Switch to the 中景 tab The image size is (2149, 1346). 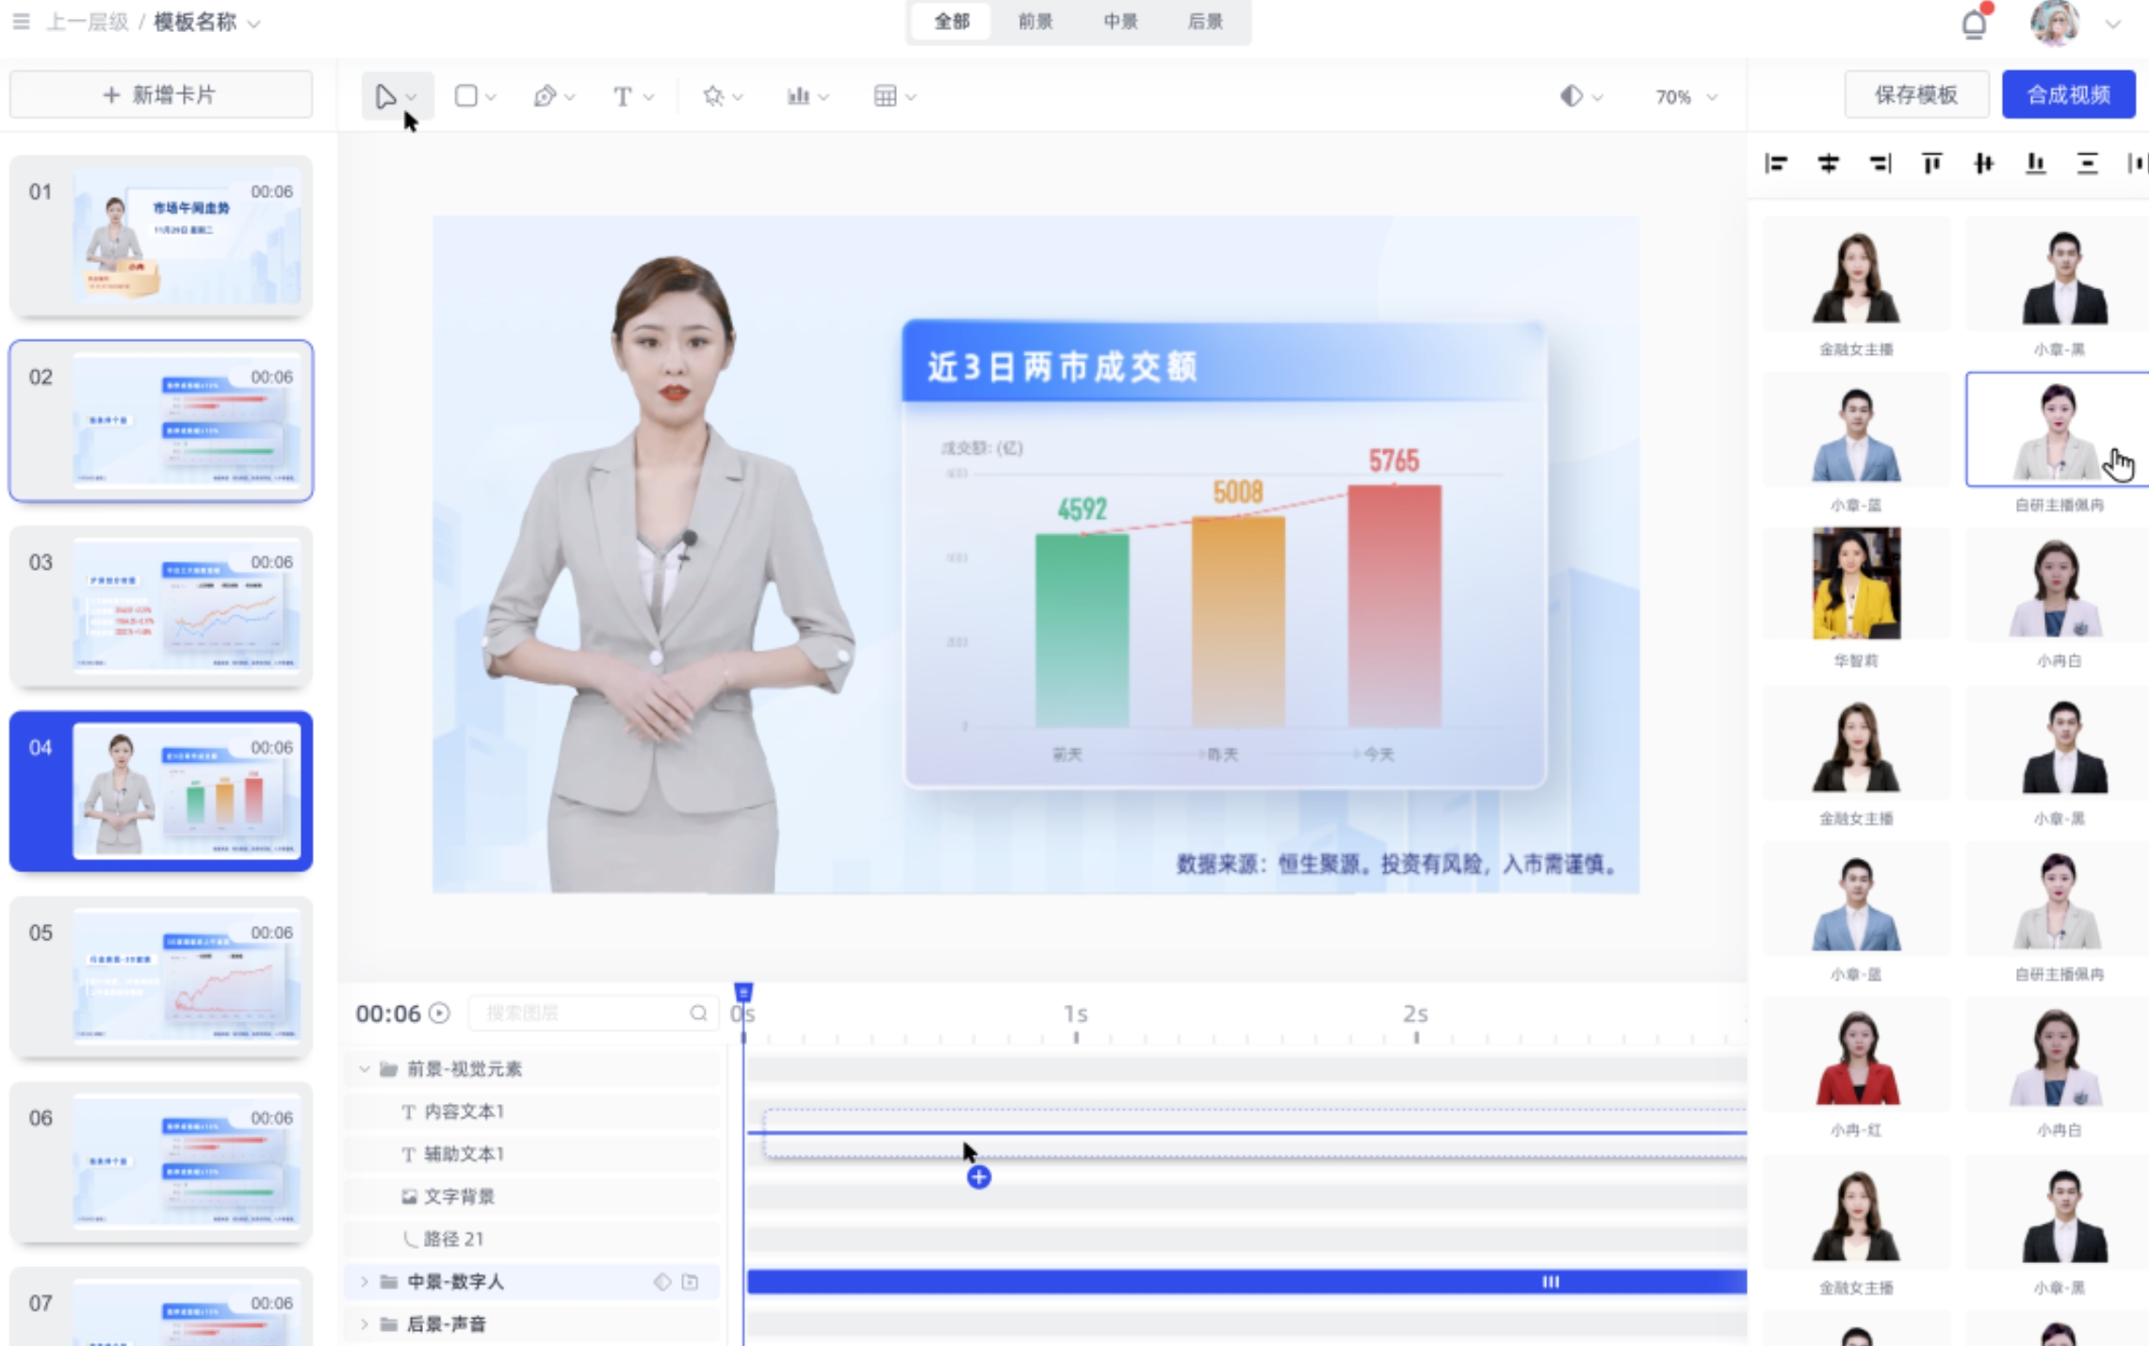[1120, 22]
